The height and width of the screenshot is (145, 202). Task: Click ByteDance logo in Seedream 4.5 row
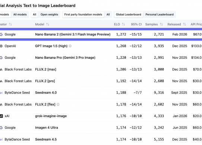tap(1, 139)
